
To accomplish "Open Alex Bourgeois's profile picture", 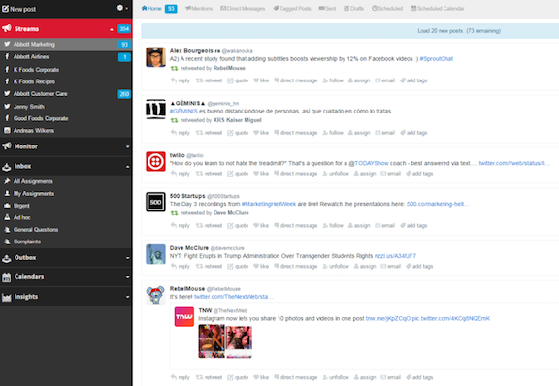I will click(x=155, y=57).
